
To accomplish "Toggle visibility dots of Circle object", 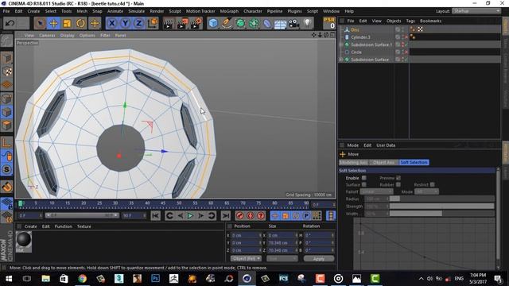I will tap(403, 52).
